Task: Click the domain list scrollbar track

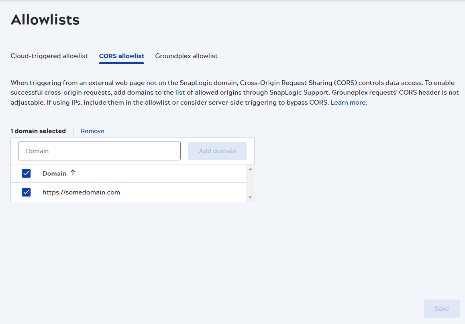Action: [x=250, y=182]
